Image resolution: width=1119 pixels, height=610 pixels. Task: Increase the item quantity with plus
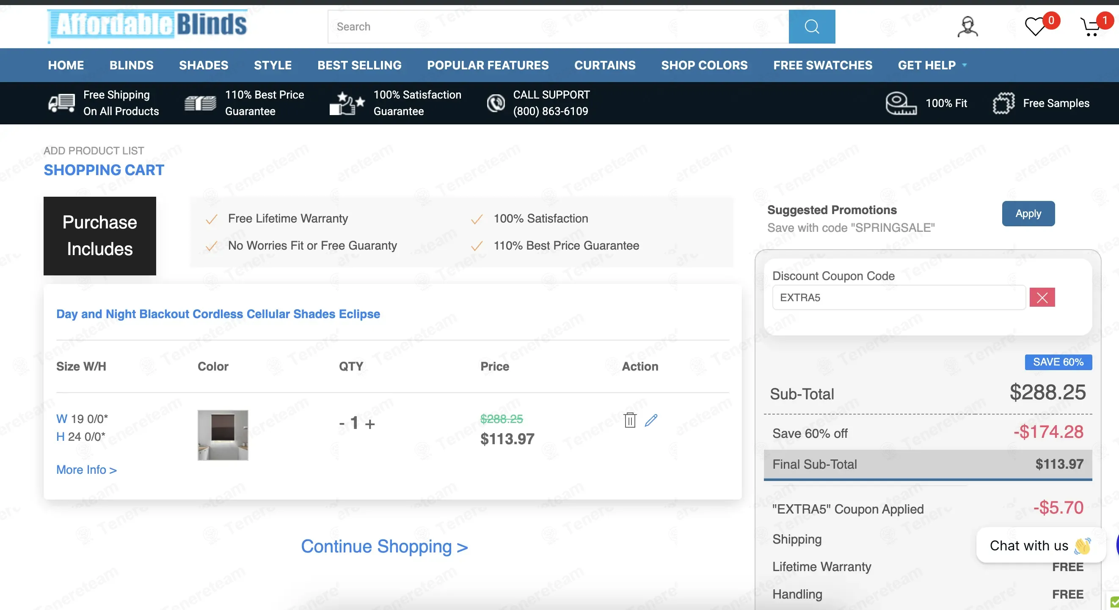click(x=369, y=423)
